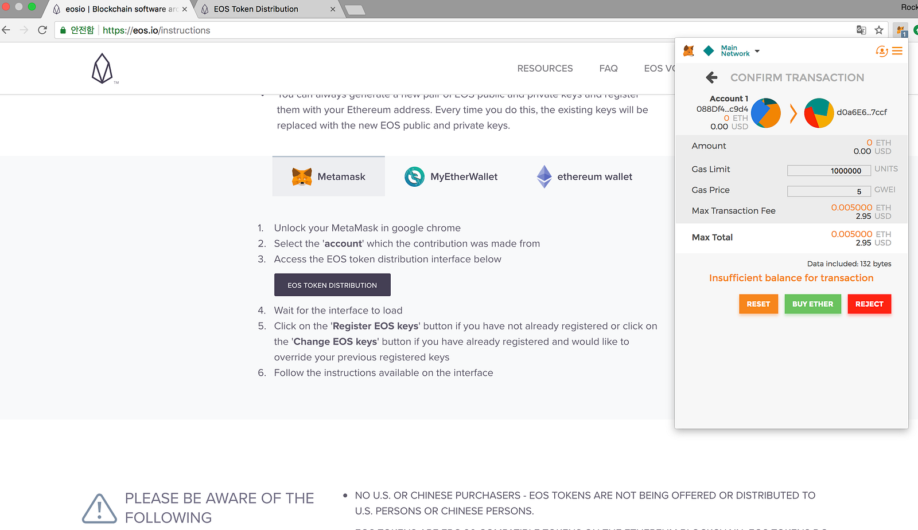Go forward in browser history

coord(24,30)
